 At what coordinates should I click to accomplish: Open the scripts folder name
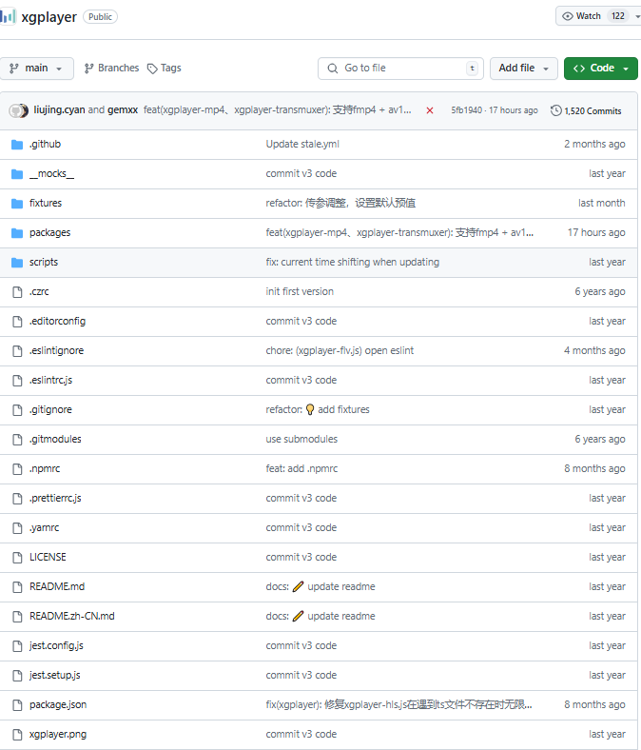pos(44,262)
